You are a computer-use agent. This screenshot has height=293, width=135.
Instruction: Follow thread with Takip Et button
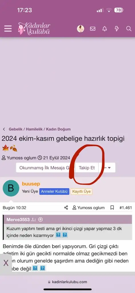tap(87, 168)
